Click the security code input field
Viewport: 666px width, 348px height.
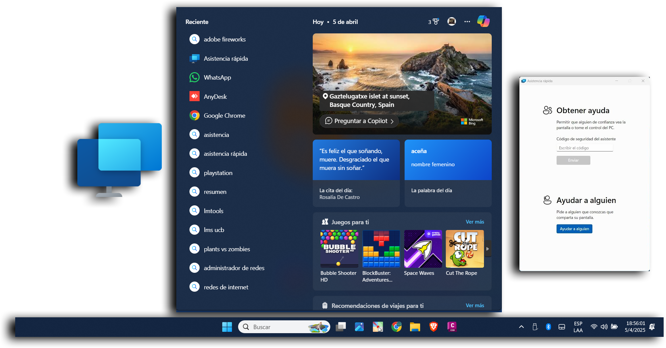point(584,148)
